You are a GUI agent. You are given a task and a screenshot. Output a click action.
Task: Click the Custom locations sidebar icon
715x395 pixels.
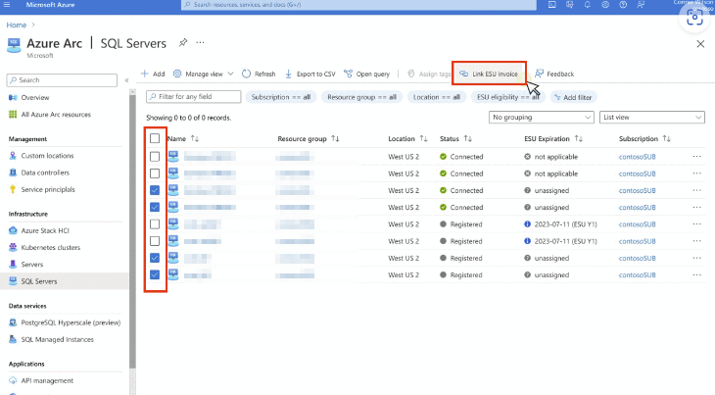click(13, 156)
